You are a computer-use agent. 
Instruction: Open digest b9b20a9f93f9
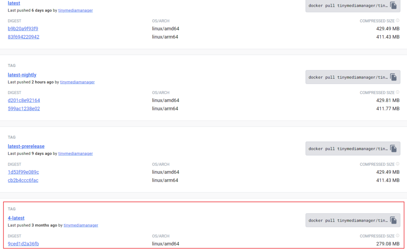pyautogui.click(x=23, y=29)
